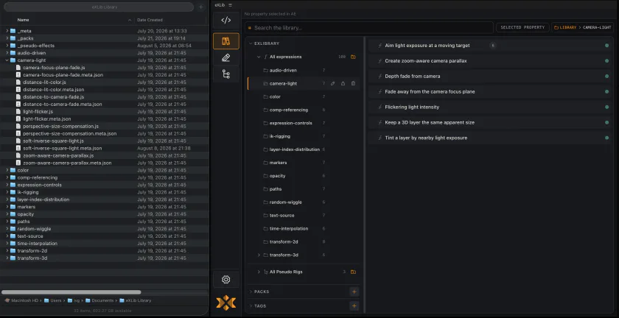The width and height of the screenshot is (619, 318).
Task: Click the green status dot of Aim light exposure
Action: point(606,46)
